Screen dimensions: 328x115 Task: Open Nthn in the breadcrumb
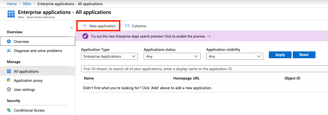(27, 4)
